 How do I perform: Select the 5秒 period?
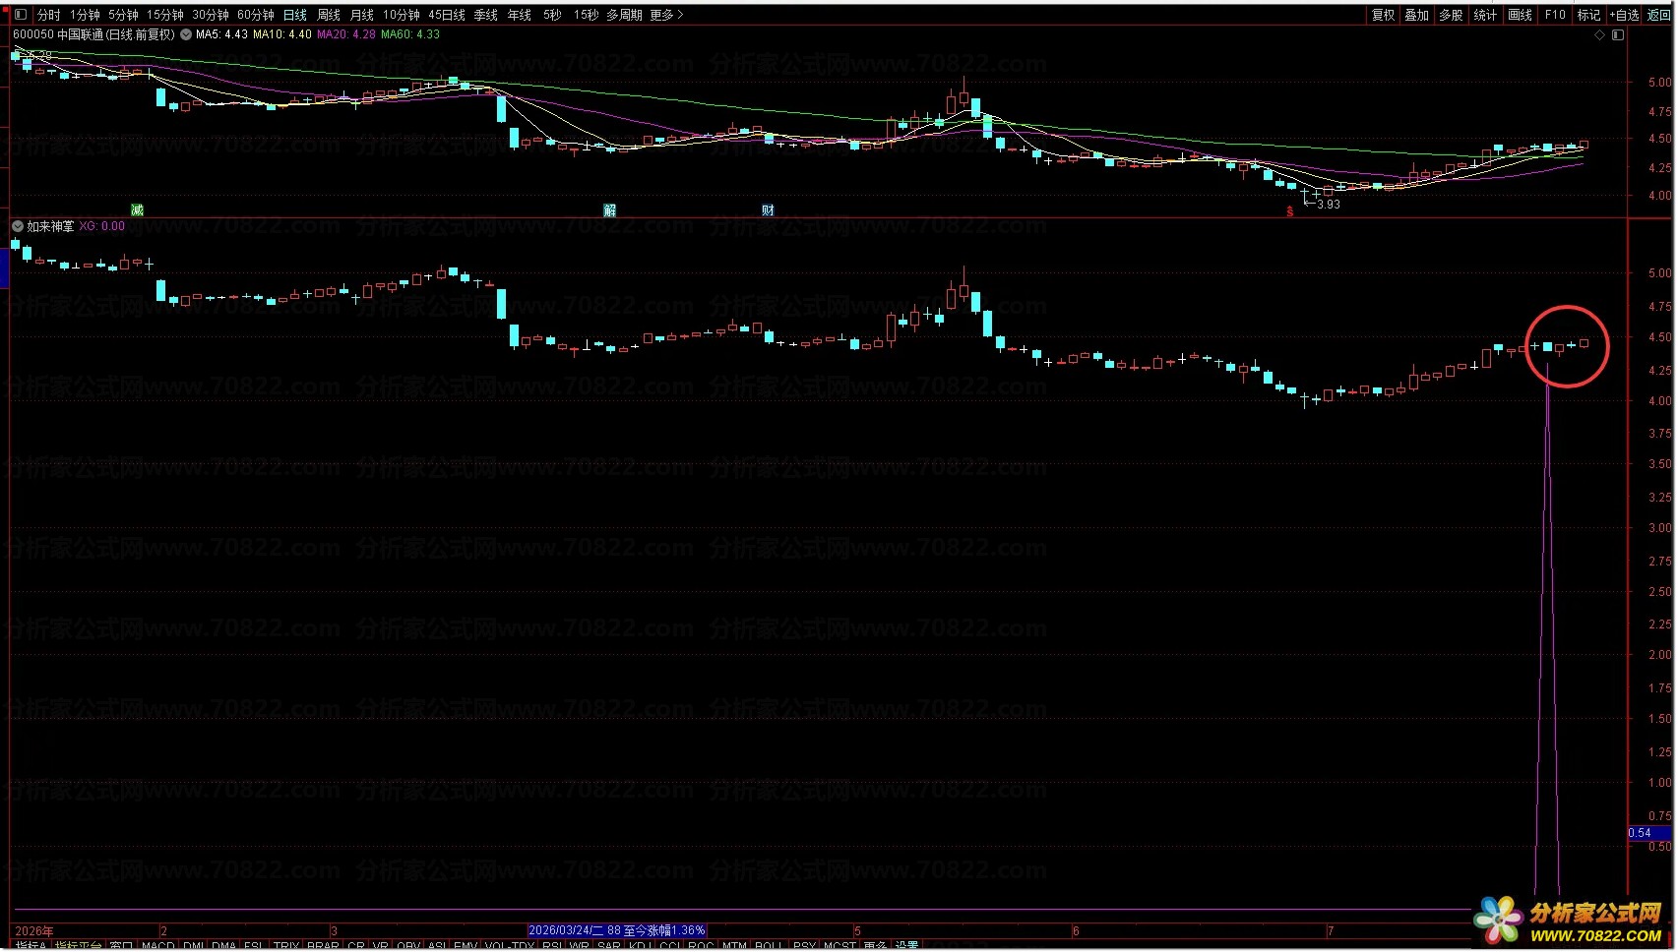tap(553, 15)
